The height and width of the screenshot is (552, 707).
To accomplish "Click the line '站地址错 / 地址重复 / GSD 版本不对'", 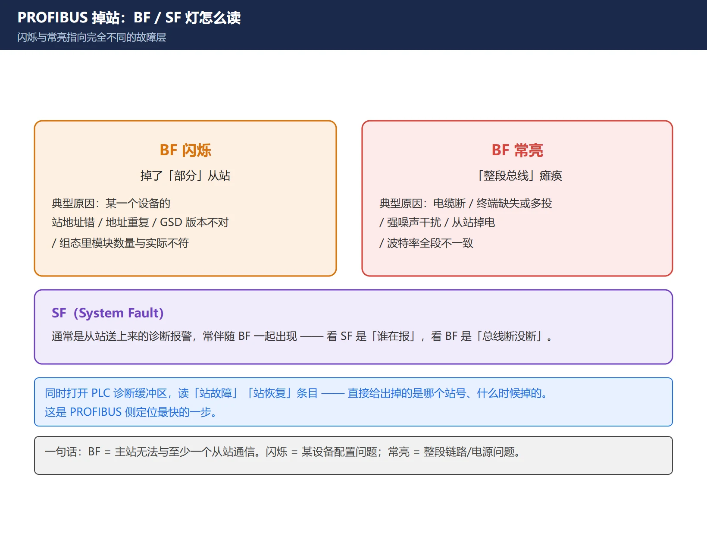I will click(140, 223).
